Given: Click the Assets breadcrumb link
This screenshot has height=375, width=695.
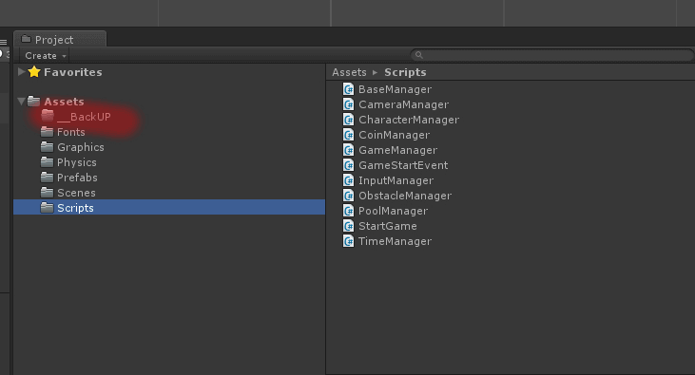Looking at the screenshot, I should pyautogui.click(x=349, y=72).
